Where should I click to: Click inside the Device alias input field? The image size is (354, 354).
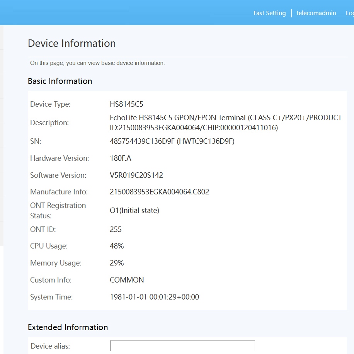[182, 345]
